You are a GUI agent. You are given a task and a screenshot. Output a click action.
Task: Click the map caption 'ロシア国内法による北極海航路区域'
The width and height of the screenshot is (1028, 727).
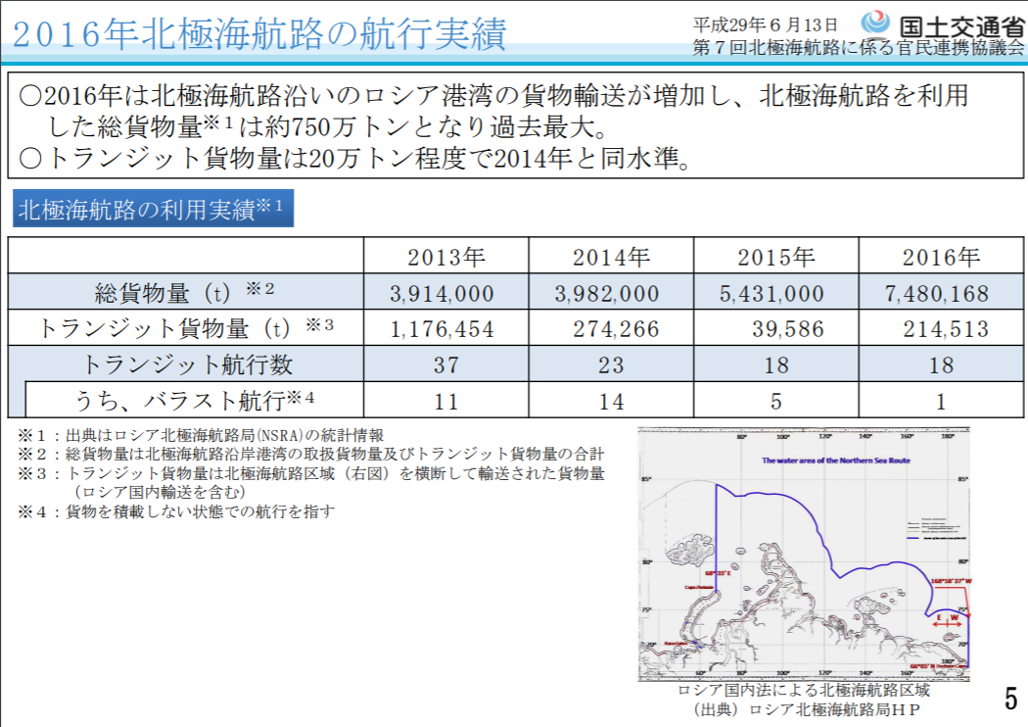803,690
